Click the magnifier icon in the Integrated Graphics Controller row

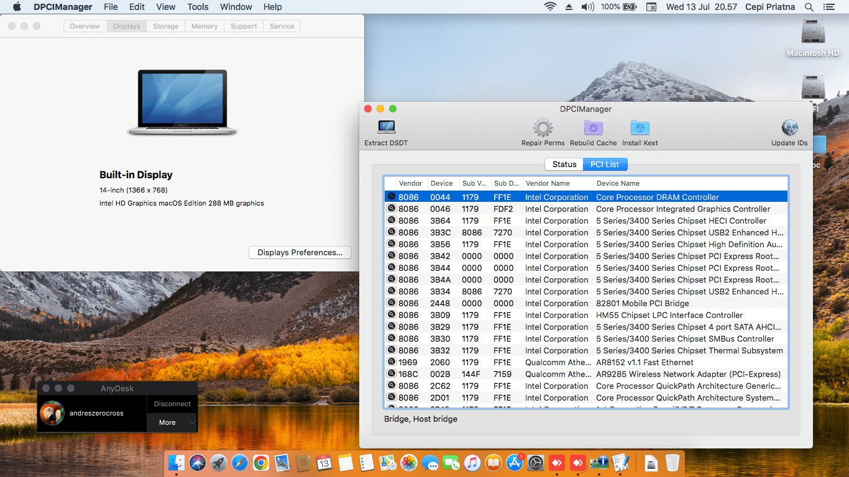(x=392, y=209)
